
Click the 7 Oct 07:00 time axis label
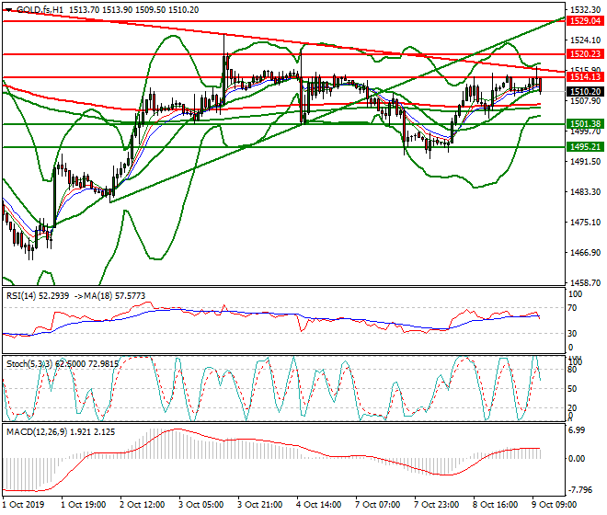(377, 505)
